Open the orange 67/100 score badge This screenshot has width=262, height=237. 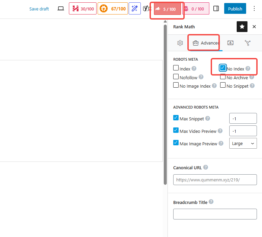[112, 9]
